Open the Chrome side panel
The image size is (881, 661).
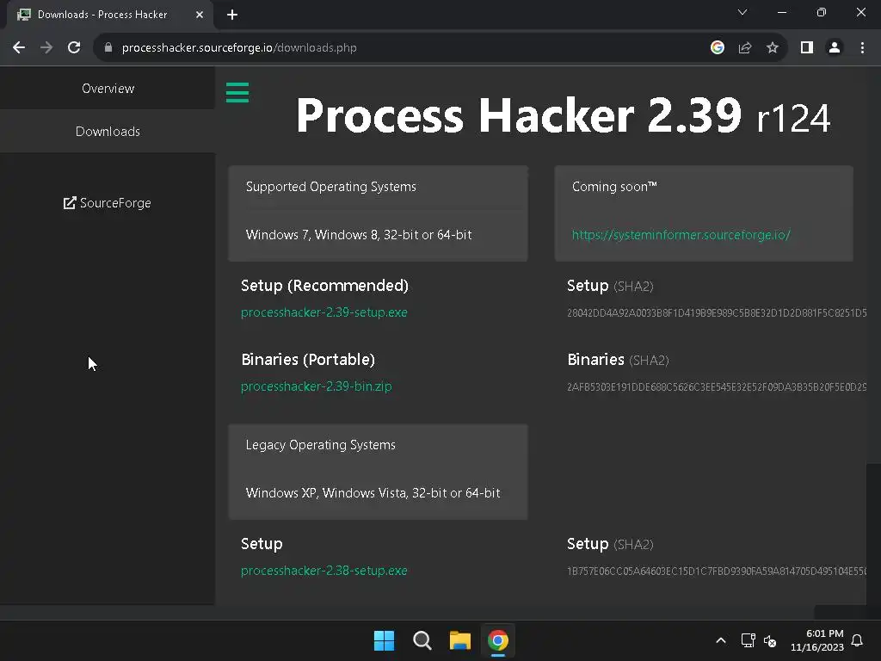807,48
